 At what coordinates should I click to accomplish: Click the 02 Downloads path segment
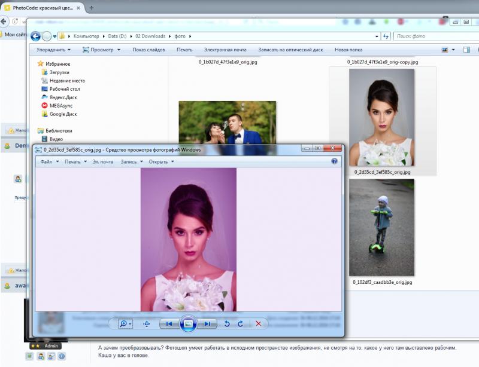point(150,36)
